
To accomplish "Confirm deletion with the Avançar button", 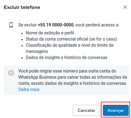I will tap(116, 110).
